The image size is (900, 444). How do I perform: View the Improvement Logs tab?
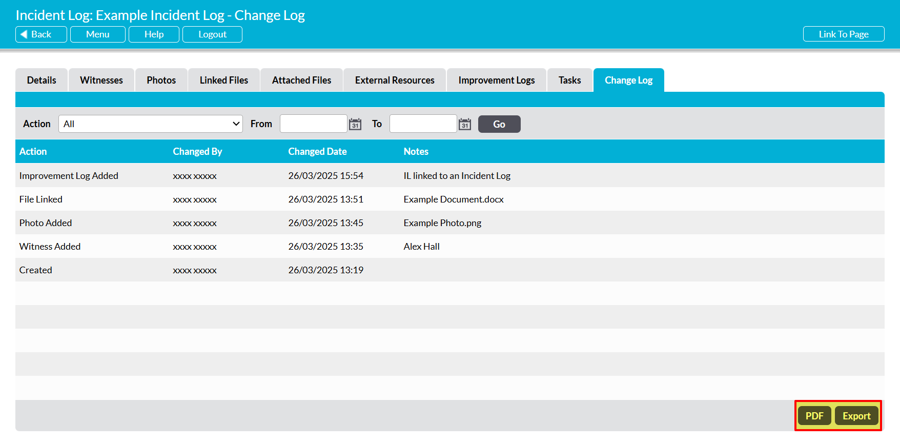(x=497, y=80)
